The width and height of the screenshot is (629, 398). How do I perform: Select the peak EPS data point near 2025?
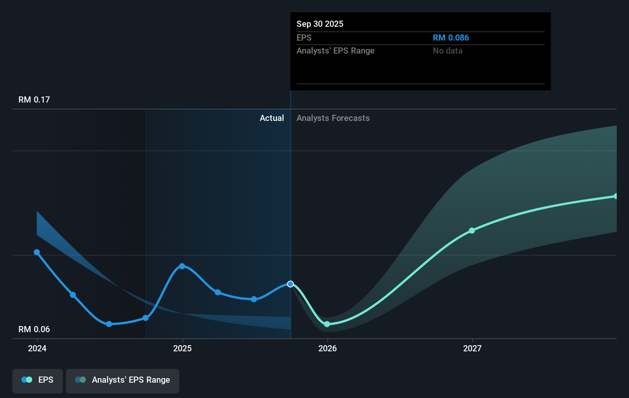(182, 266)
